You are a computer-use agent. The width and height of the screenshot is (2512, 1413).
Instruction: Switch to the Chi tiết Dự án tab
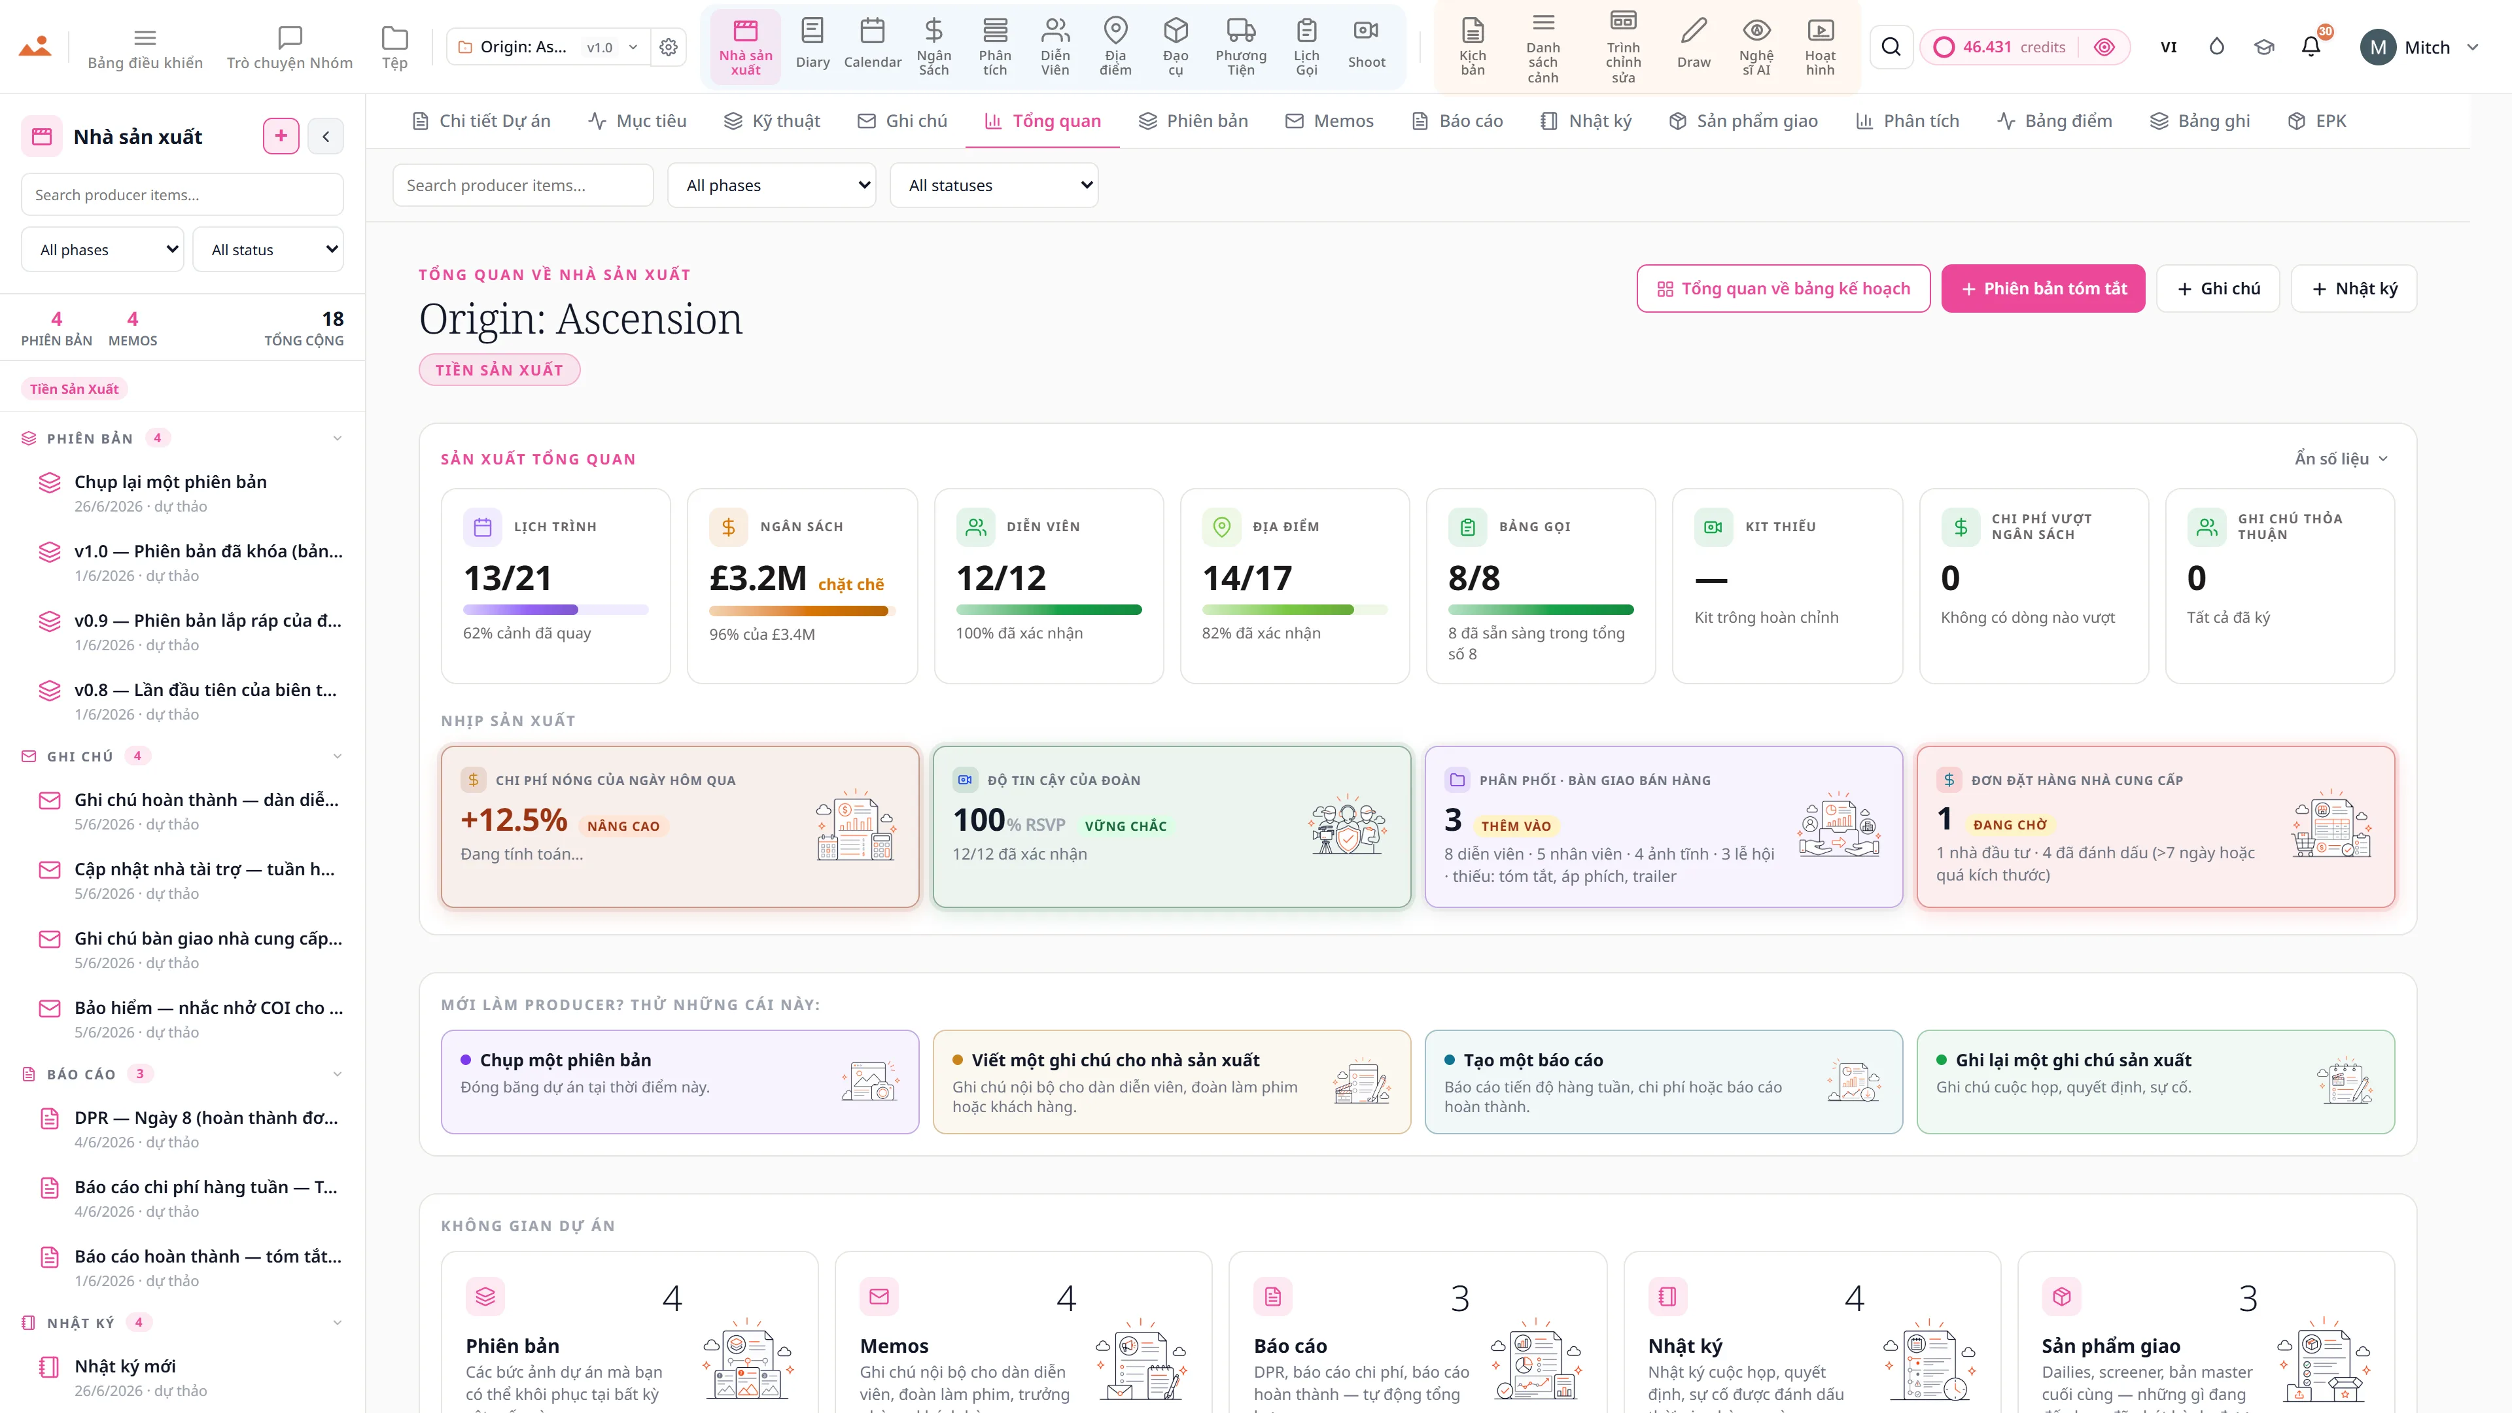pyautogui.click(x=481, y=121)
